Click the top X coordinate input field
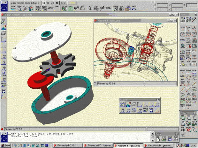 click(162, 5)
